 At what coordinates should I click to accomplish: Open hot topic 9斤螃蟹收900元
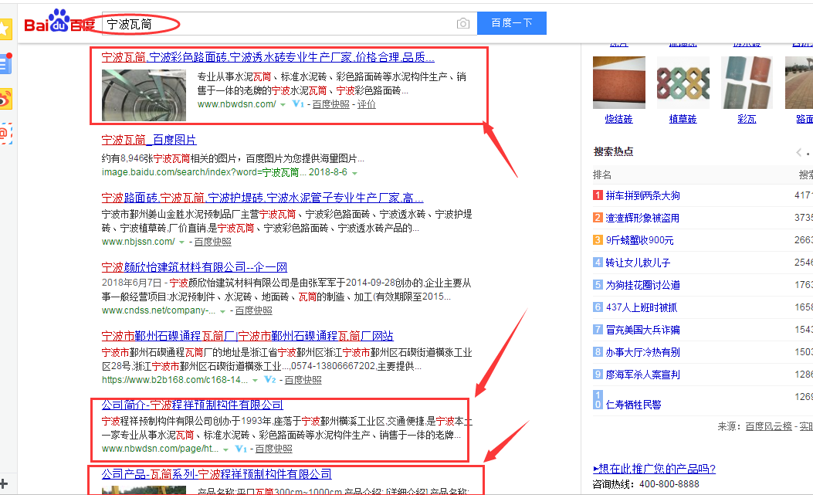[x=640, y=240]
